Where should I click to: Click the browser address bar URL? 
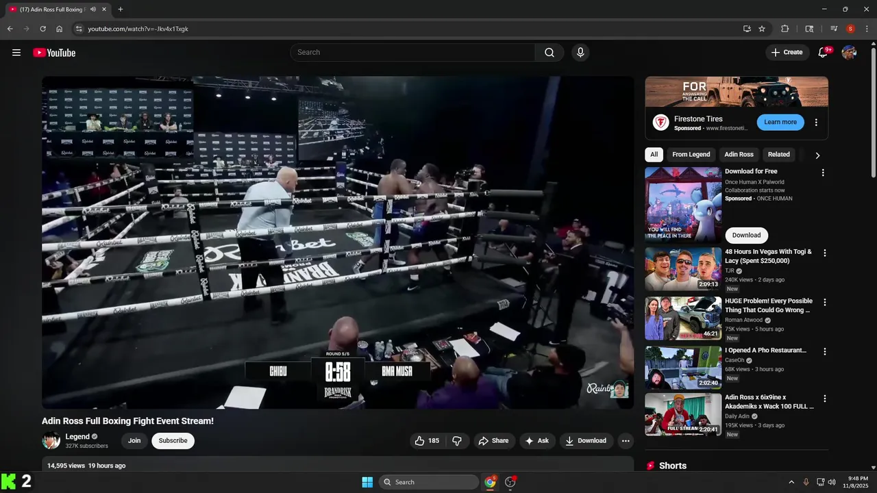click(138, 29)
